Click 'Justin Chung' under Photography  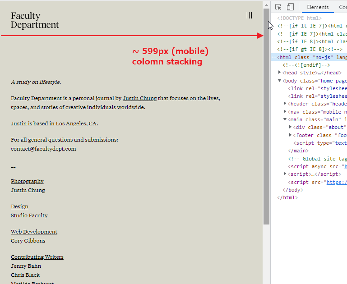(x=28, y=190)
